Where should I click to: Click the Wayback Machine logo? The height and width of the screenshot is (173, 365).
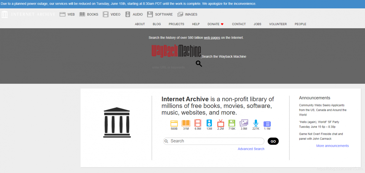pos(176,51)
